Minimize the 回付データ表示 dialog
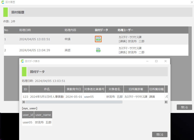This screenshot has width=194, height=140. click(147, 61)
